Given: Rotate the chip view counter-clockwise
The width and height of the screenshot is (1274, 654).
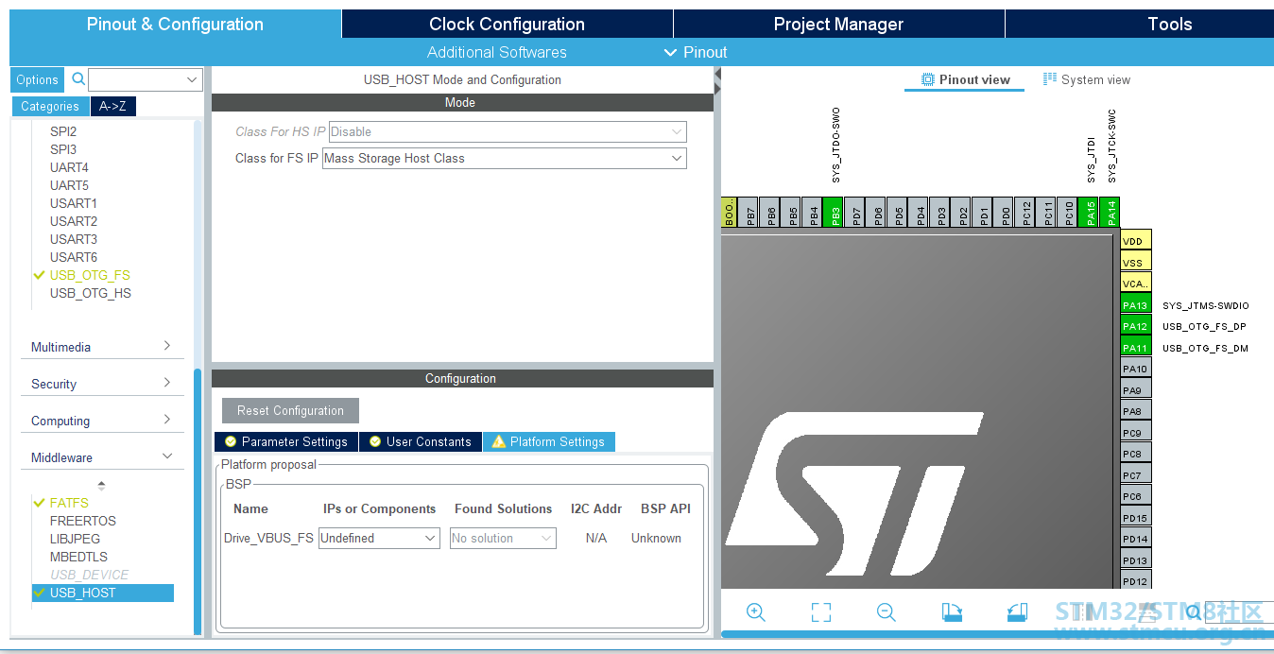Looking at the screenshot, I should tap(1017, 612).
